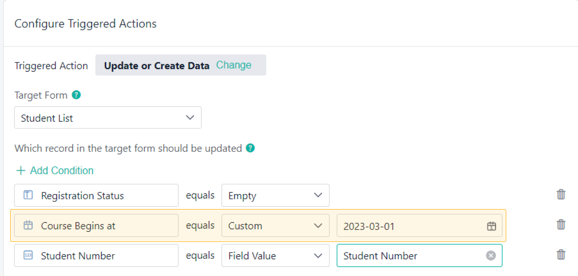Select the Course Begins at field box
Viewport: 578px width, 276px height.
click(96, 225)
